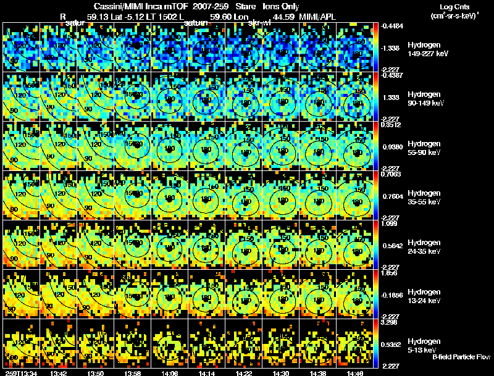Select the 35-55 keV panel at 13:58
Viewport: 494px width, 376px height.
click(x=132, y=196)
